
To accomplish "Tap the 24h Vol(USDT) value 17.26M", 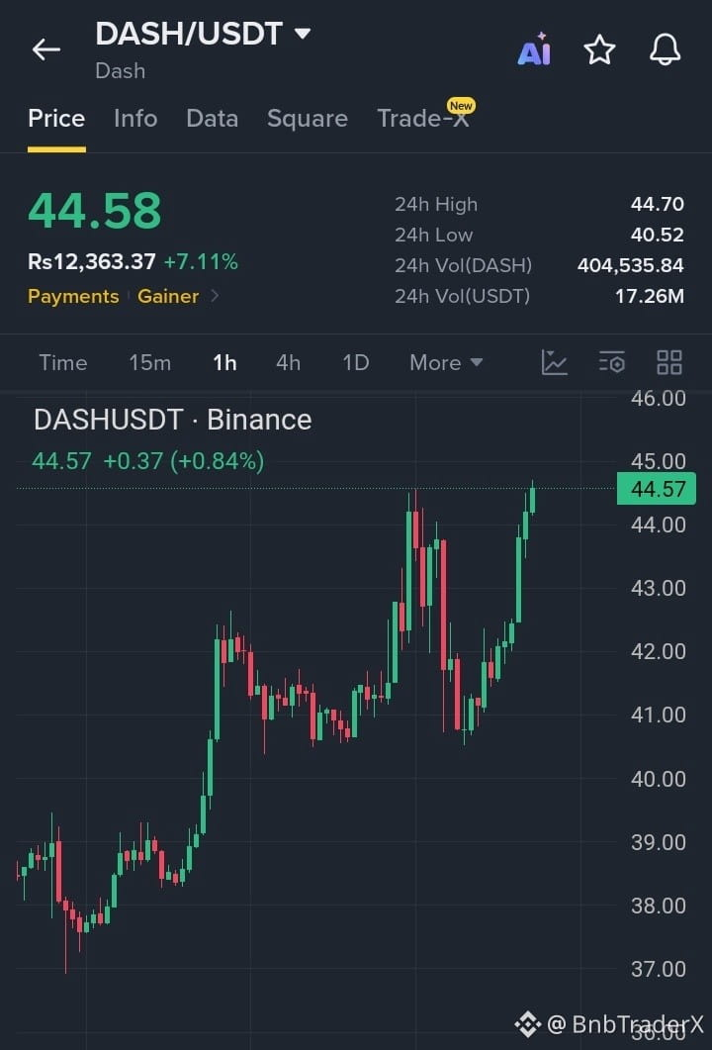I will pos(650,295).
